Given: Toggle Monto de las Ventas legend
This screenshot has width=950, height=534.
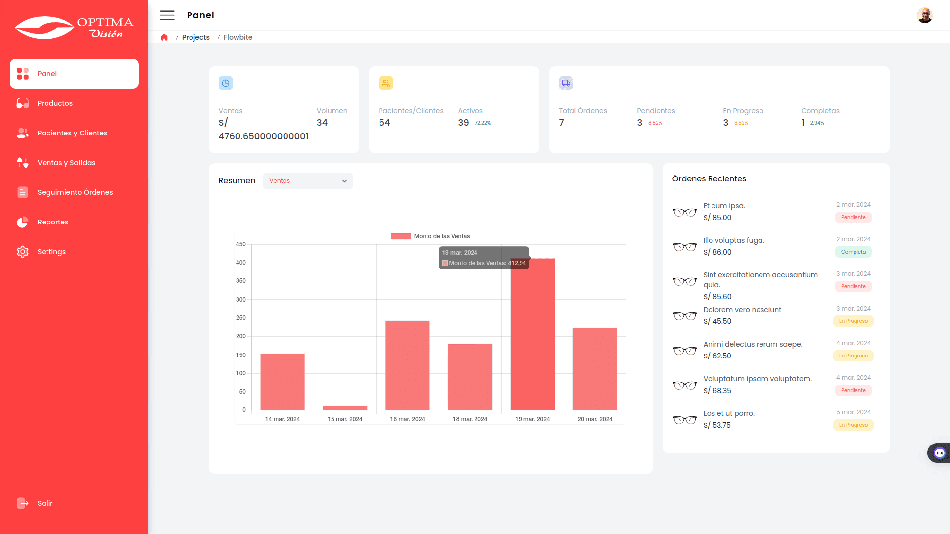Looking at the screenshot, I should (x=430, y=236).
